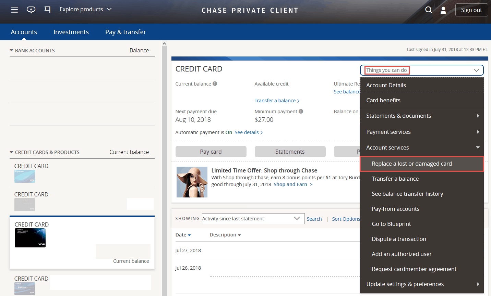Sort activity by Description column

coord(225,235)
